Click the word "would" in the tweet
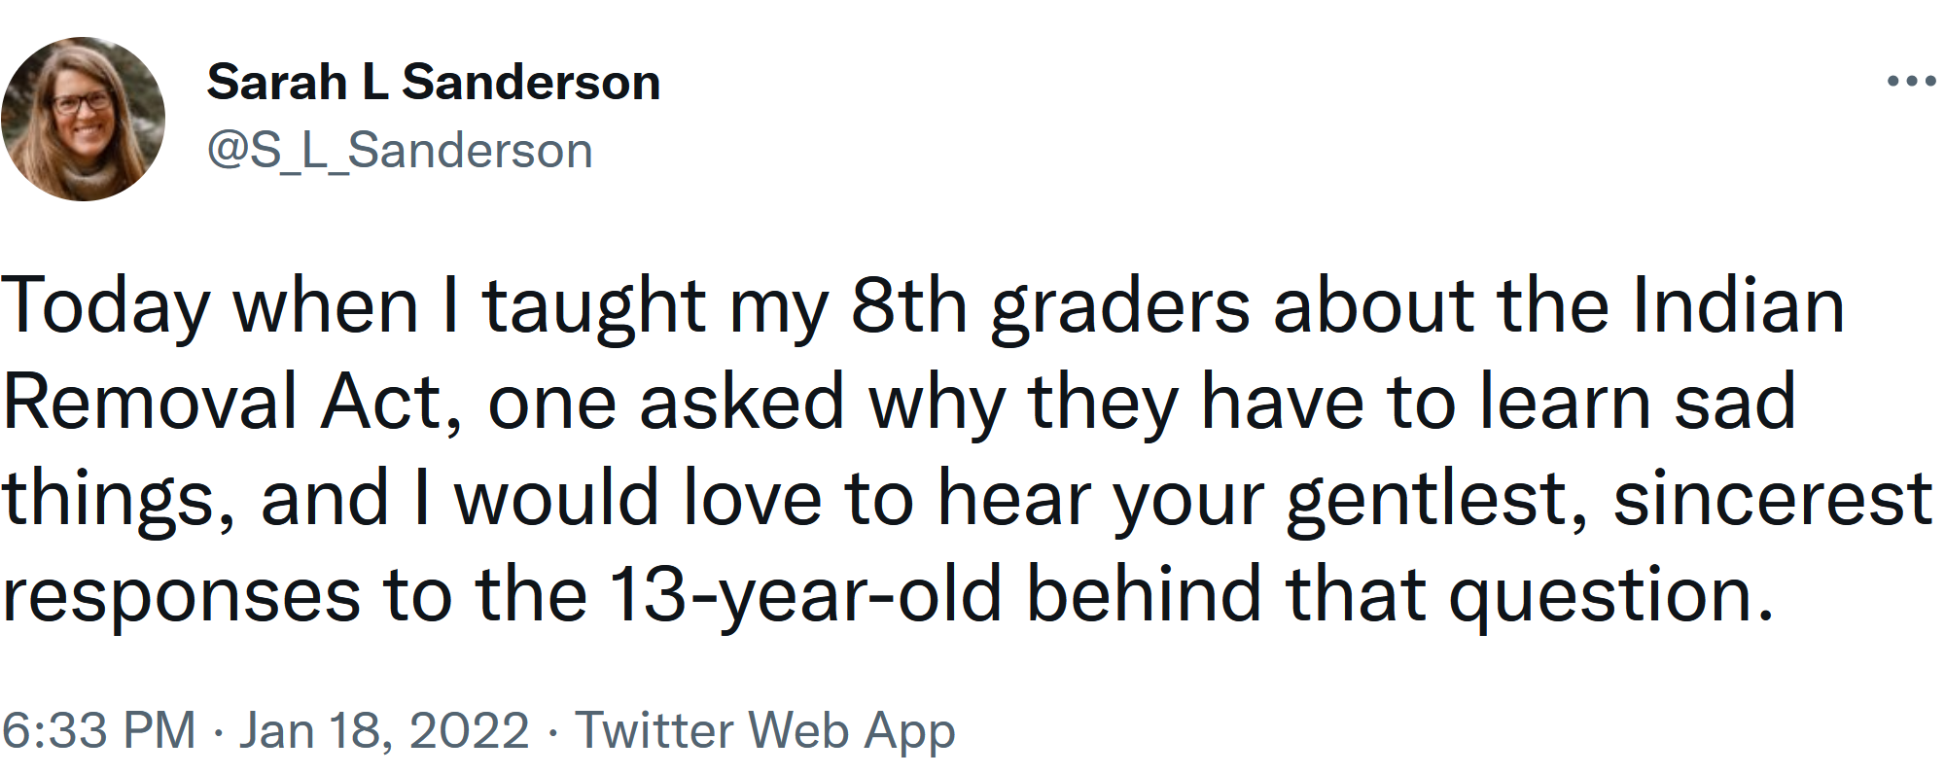Screen dimensions: 1945x775 point(556,499)
